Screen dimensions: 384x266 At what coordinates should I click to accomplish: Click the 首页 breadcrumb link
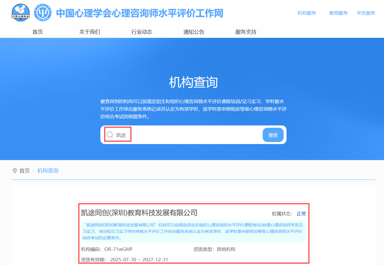[x=25, y=171]
